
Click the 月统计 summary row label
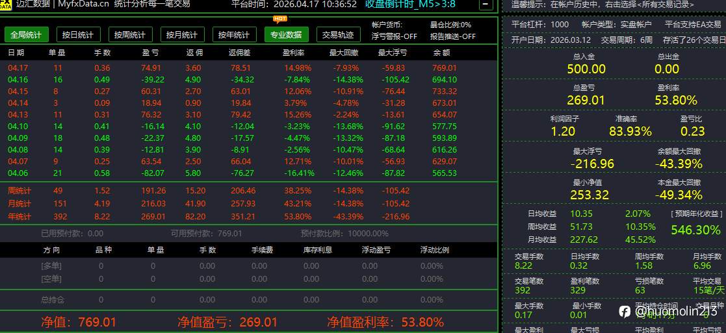19,204
